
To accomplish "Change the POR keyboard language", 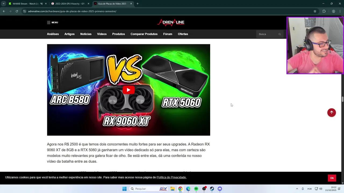I will pyautogui.click(x=310, y=189).
